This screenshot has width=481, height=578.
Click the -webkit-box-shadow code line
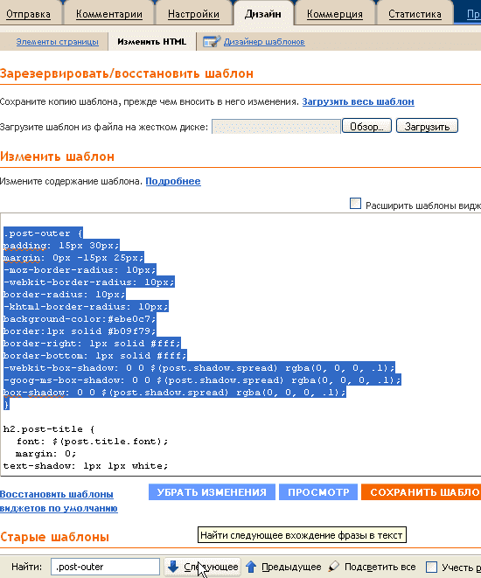click(199, 368)
